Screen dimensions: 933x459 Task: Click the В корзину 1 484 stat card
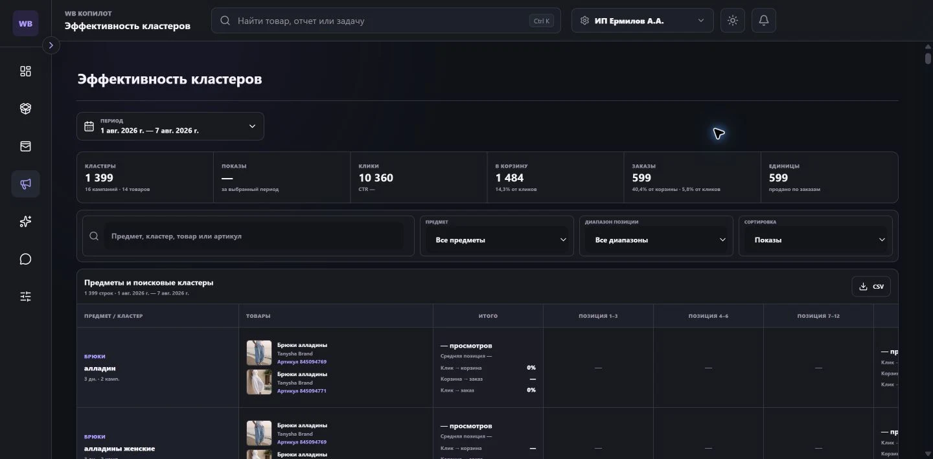point(555,177)
